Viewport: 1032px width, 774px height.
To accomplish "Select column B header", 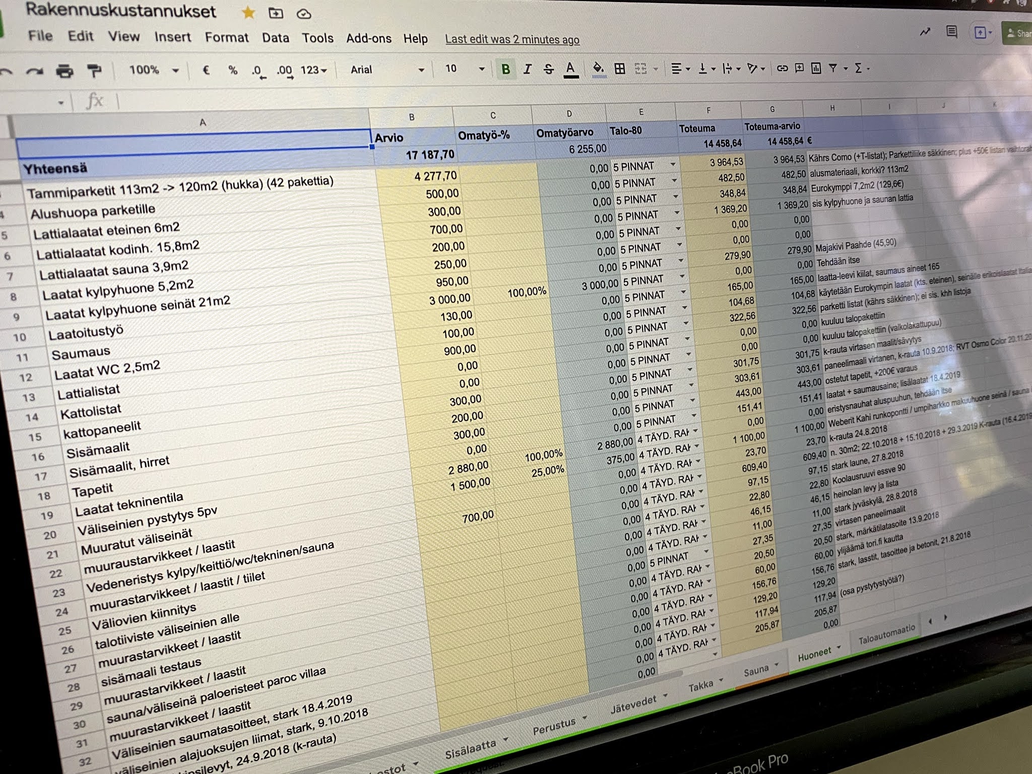I will 411,117.
